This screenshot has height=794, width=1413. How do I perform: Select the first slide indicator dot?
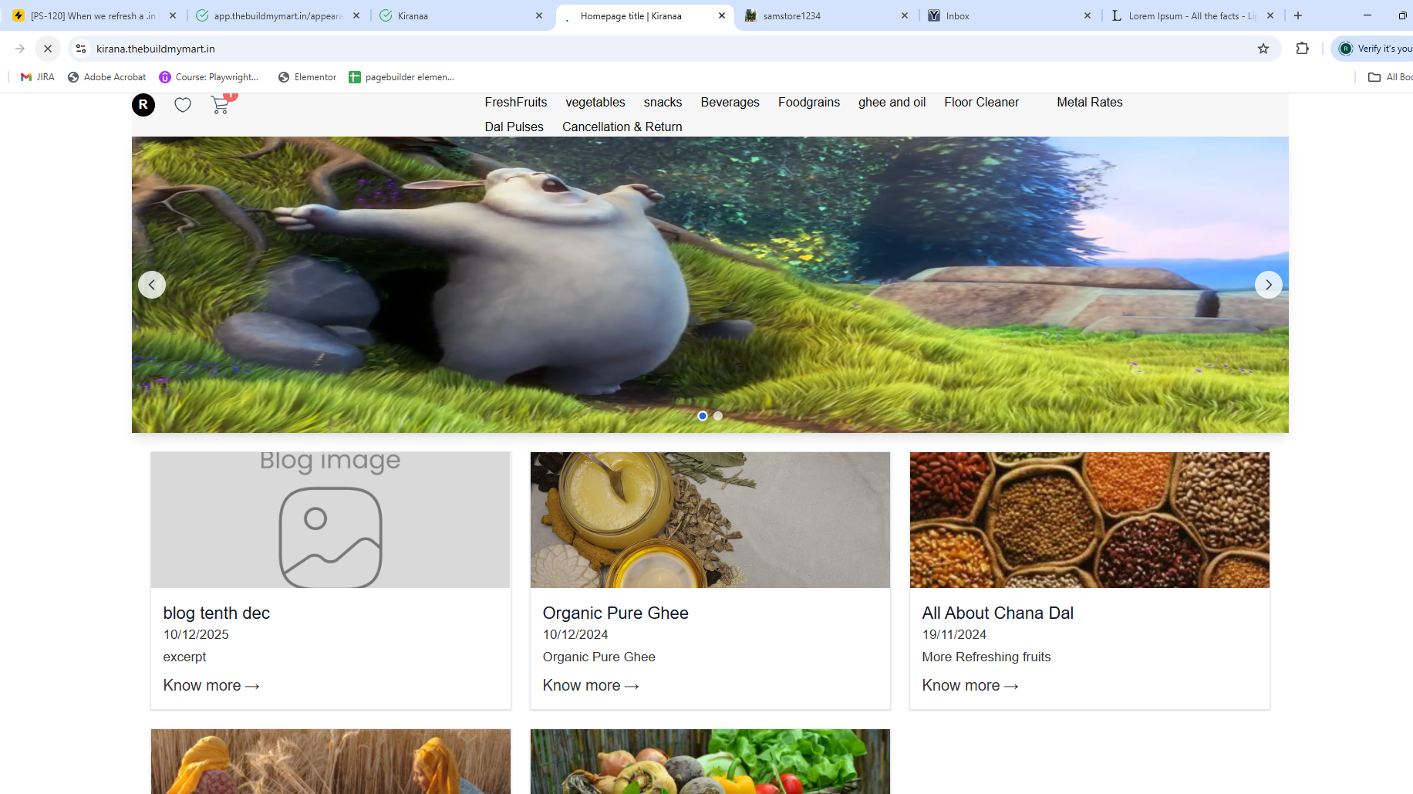pos(703,416)
